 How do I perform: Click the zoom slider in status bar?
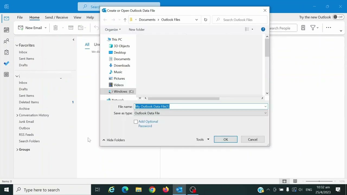click(319, 181)
